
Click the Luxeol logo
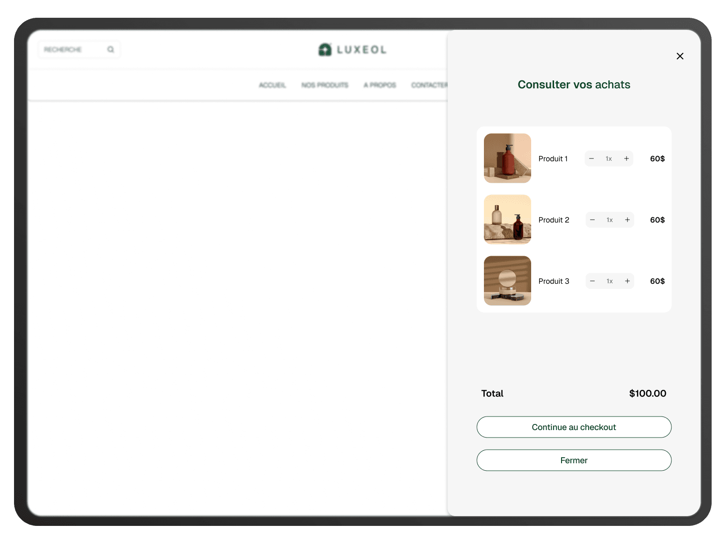point(353,50)
